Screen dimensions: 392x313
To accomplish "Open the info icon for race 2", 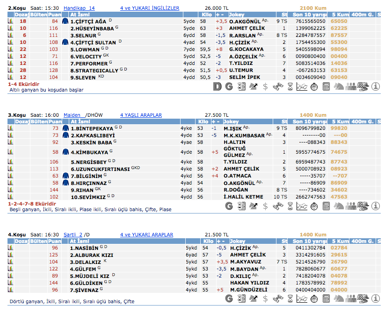I will pos(375,86).
